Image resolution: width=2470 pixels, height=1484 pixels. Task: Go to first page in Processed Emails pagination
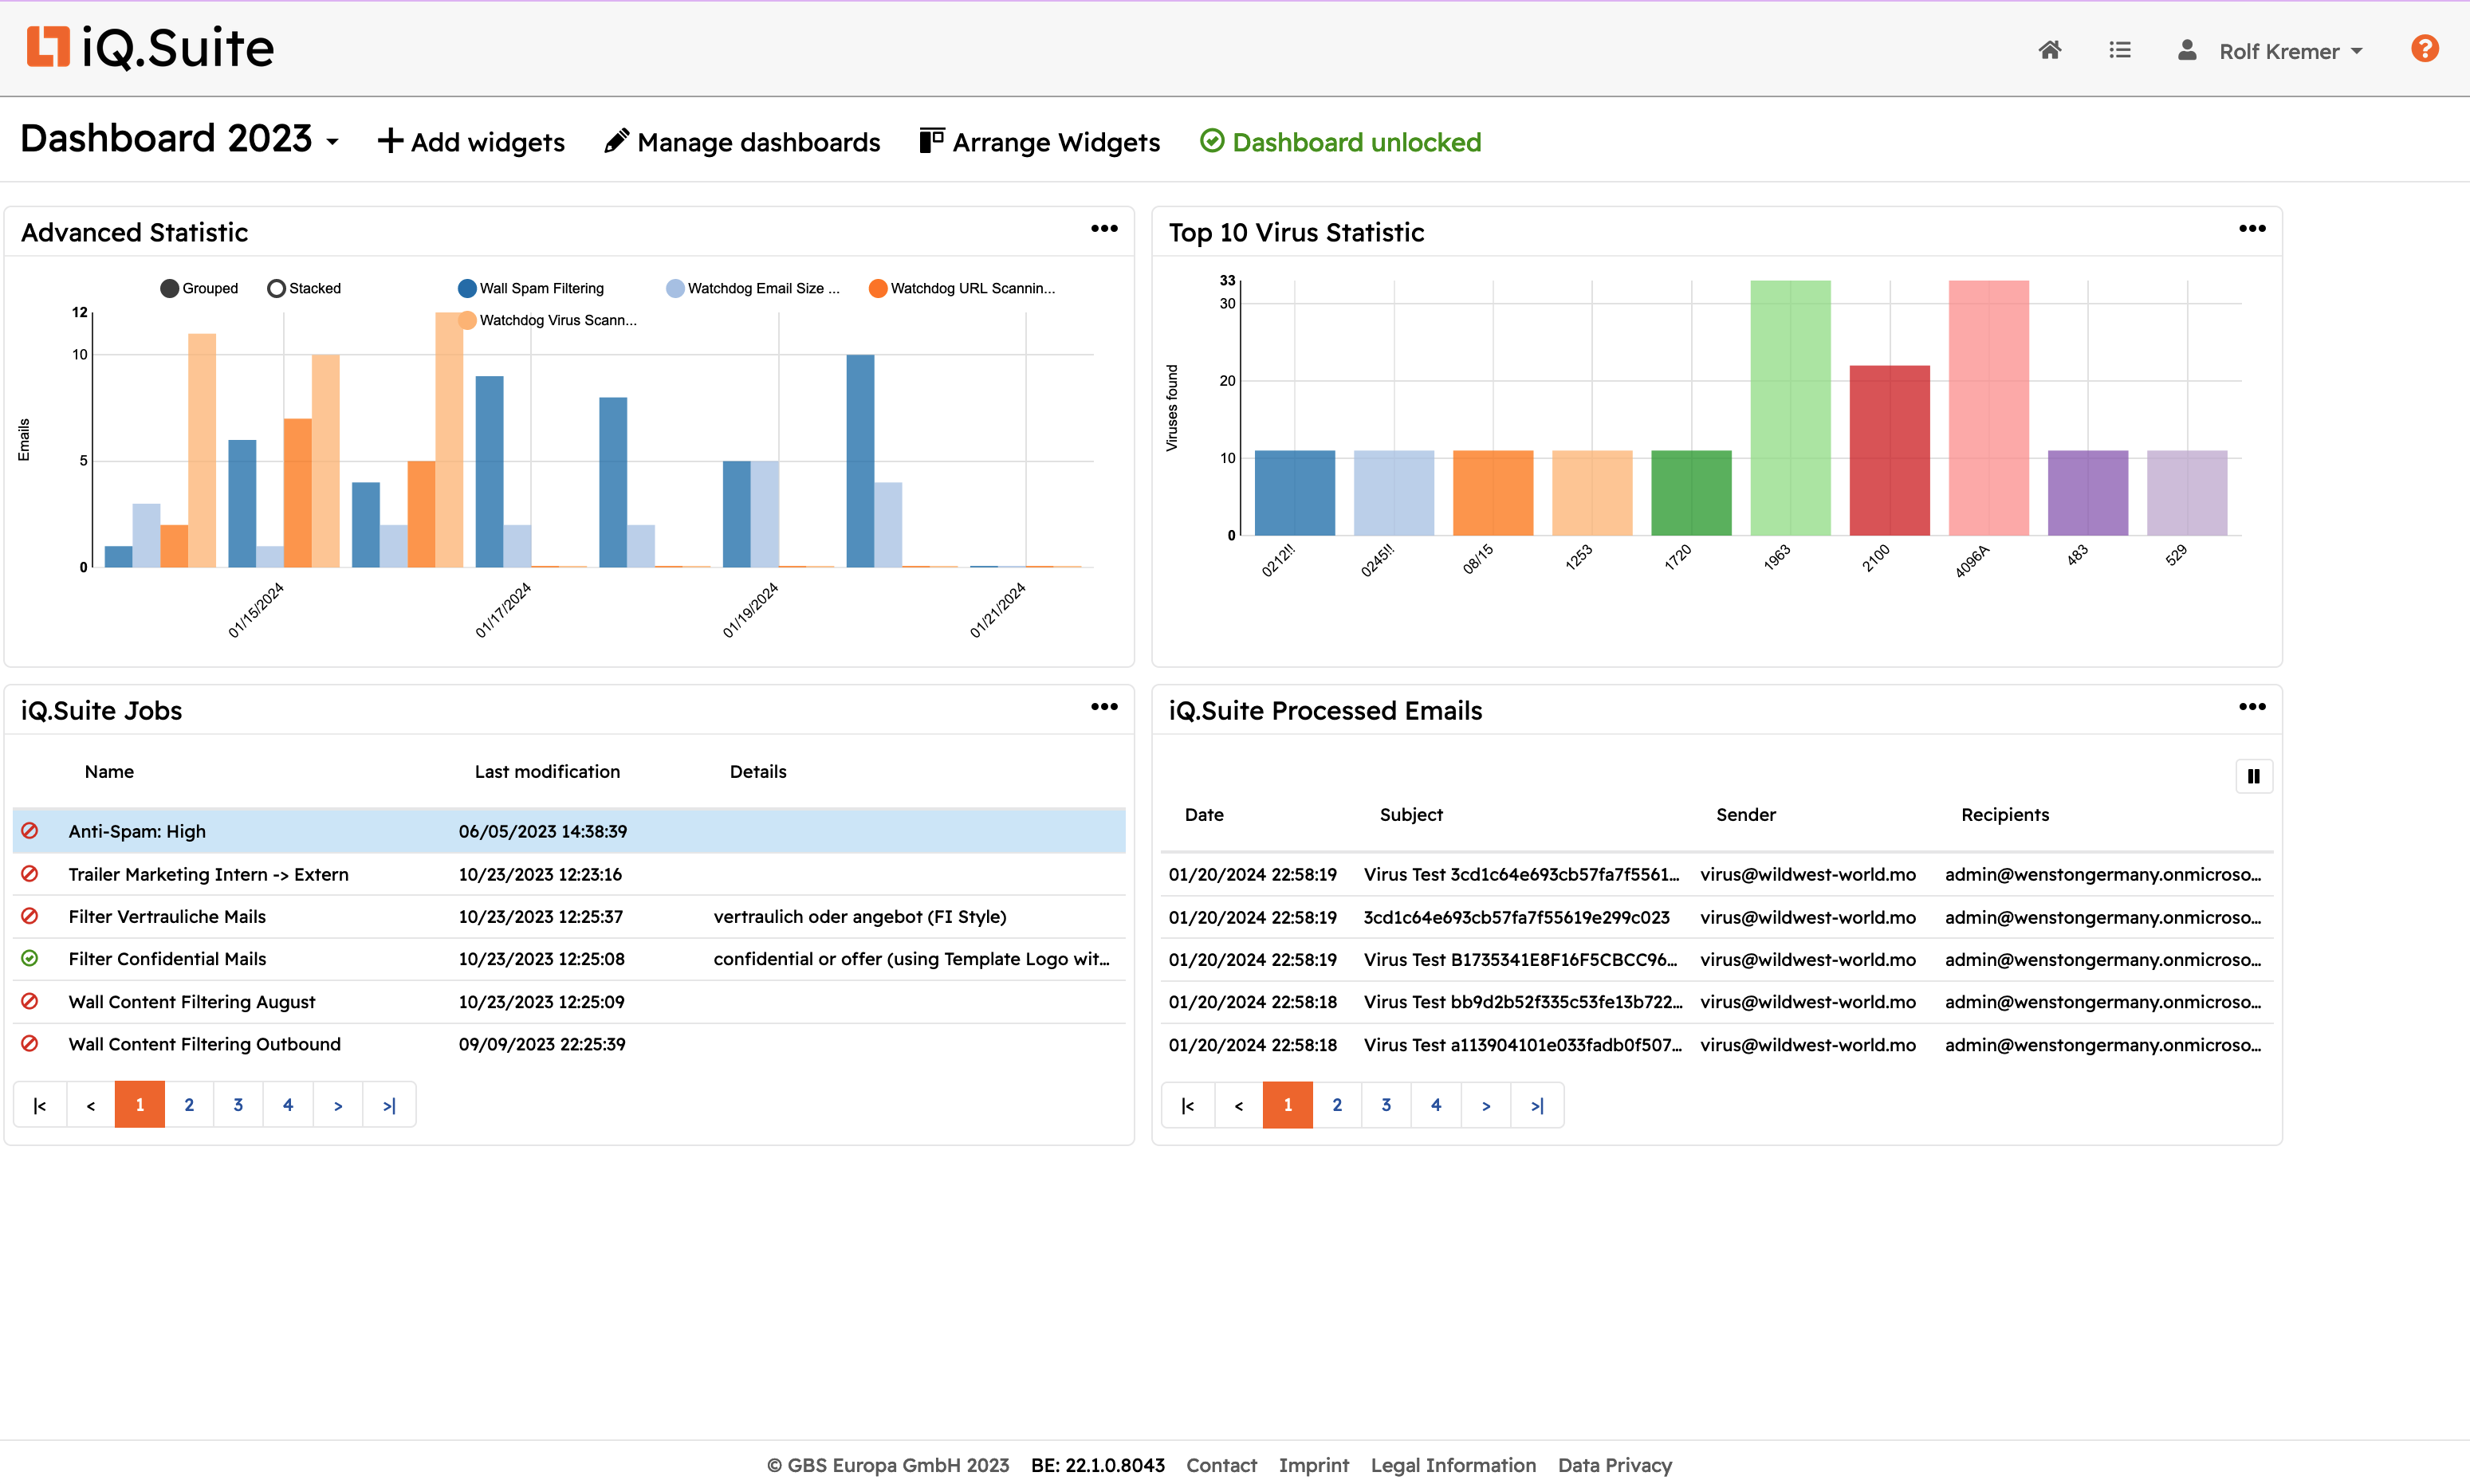(x=1187, y=1105)
